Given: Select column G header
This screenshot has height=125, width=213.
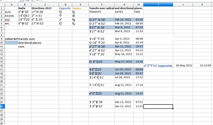Looking at the screenshot, I should click(x=124, y=4).
